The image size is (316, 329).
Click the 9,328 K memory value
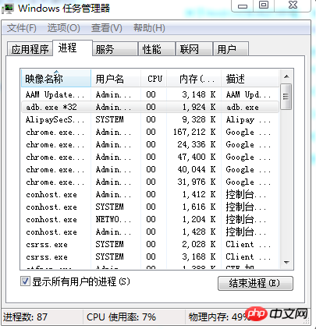199,119
